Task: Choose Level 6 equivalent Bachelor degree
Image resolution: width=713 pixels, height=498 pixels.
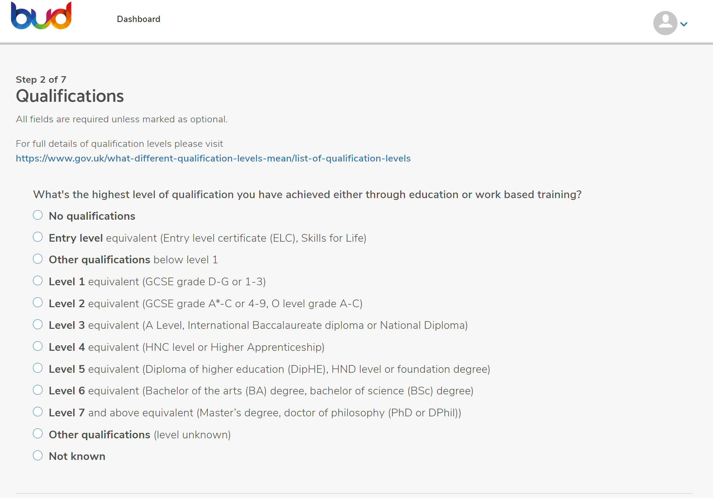Action: click(x=38, y=390)
